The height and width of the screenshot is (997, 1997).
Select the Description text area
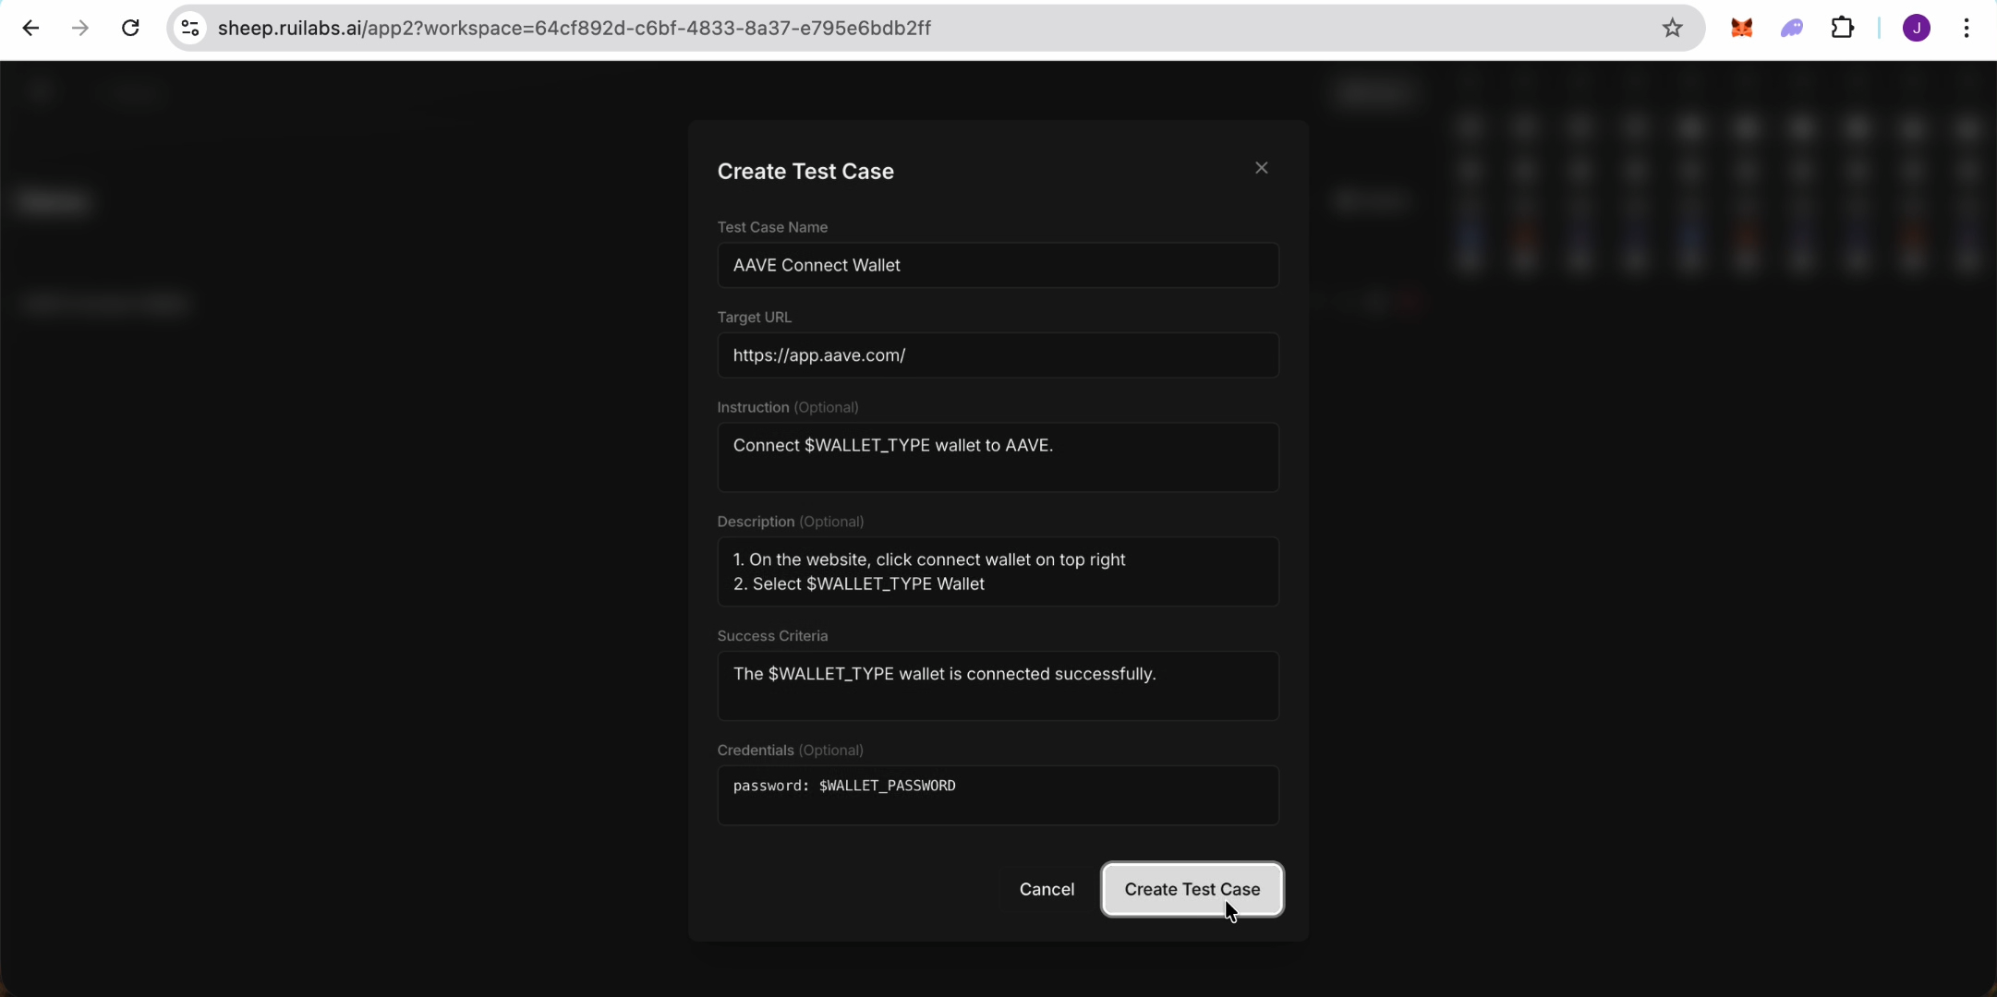[x=997, y=571]
